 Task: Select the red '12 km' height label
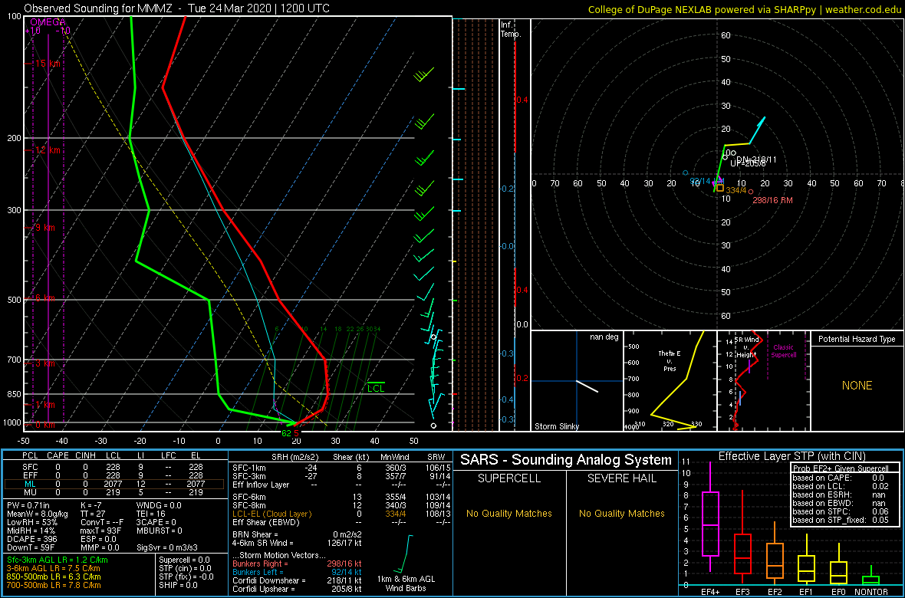tap(46, 150)
